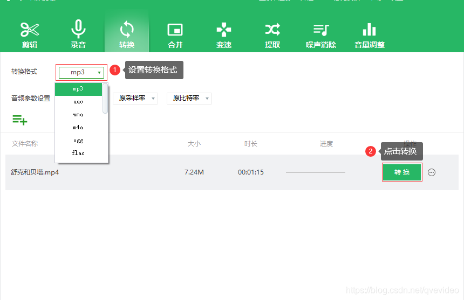The height and width of the screenshot is (300, 464).
Task: Open the 提取 extract tool
Action: pos(272,34)
